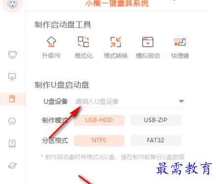Choose USB-HDD creation mode
Image resolution: width=216 pixels, height=184 pixels.
point(99,120)
